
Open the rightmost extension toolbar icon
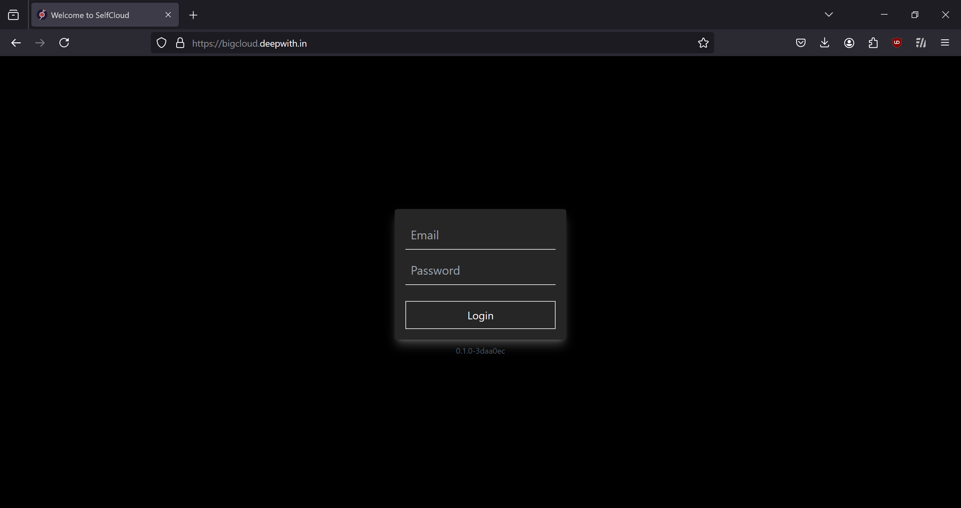pos(920,42)
